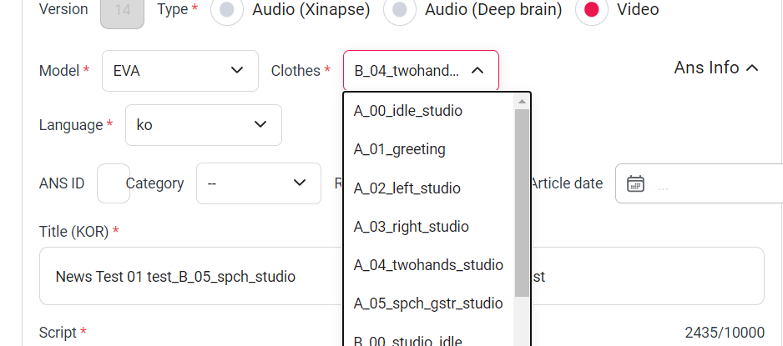Select the A_01_greeting option
This screenshot has height=346, width=783.
pos(400,149)
